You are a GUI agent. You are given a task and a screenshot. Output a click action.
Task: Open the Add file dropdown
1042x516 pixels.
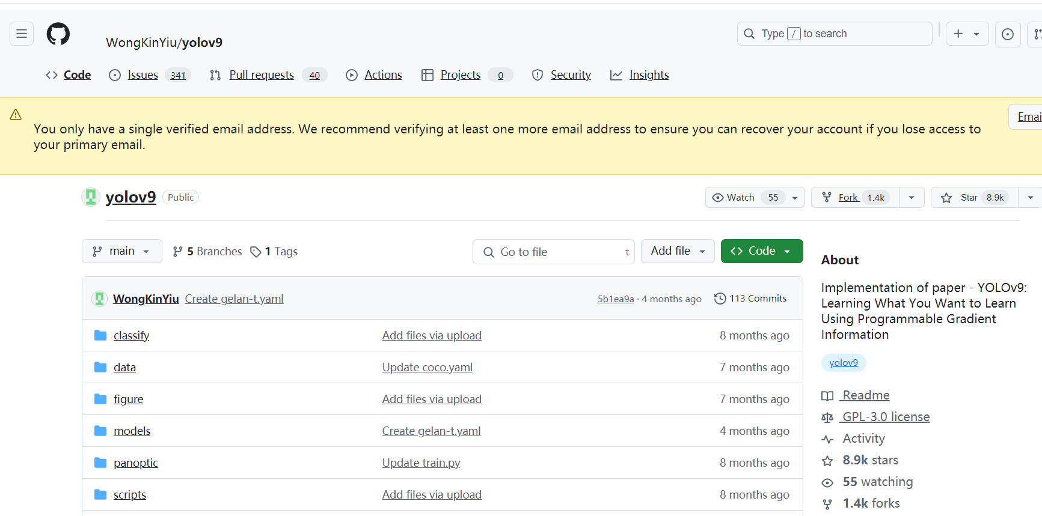click(x=678, y=251)
